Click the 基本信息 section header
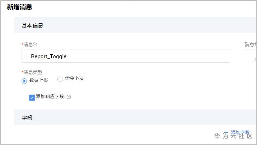 (x=33, y=25)
